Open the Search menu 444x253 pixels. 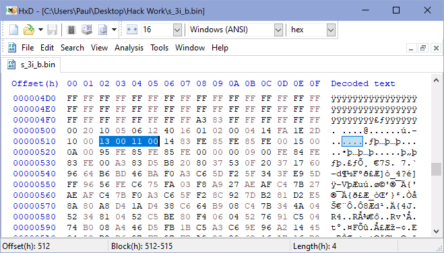[x=72, y=48]
